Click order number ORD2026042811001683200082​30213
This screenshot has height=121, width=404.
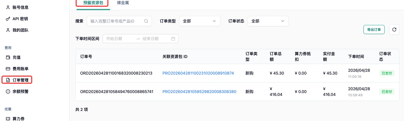click(116, 73)
